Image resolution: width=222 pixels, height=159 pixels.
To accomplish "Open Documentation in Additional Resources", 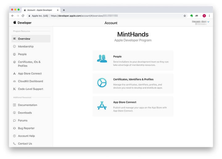I will click(27, 105).
